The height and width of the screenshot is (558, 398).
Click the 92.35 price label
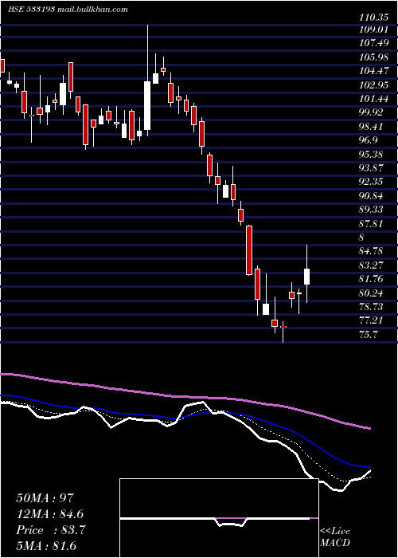[x=373, y=183]
